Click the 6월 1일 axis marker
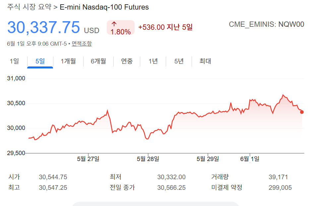 coord(250,159)
